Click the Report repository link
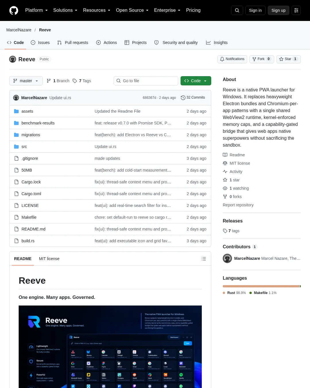The width and height of the screenshot is (310, 388). pyautogui.click(x=238, y=205)
